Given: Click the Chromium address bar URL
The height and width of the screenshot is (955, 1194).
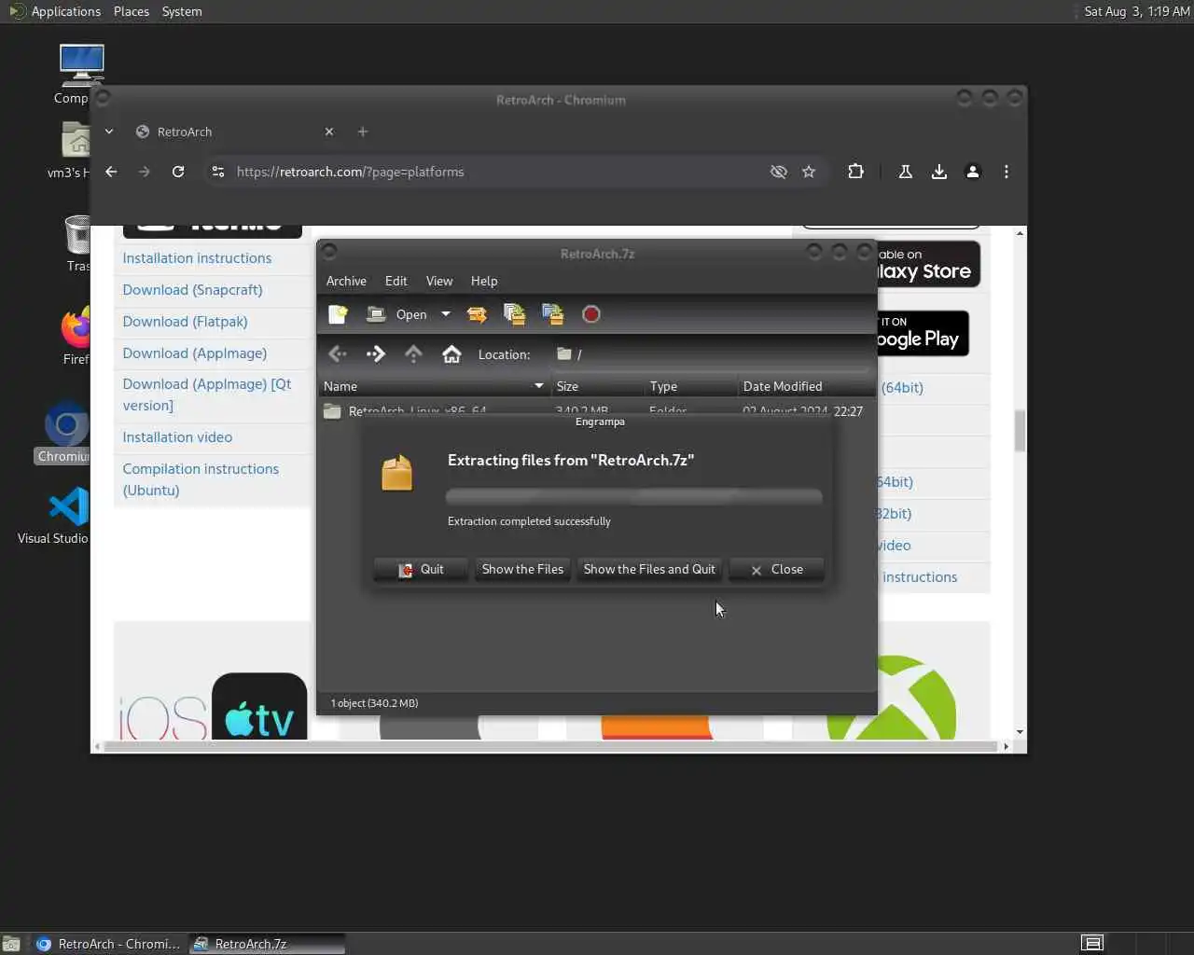Looking at the screenshot, I should (x=350, y=172).
